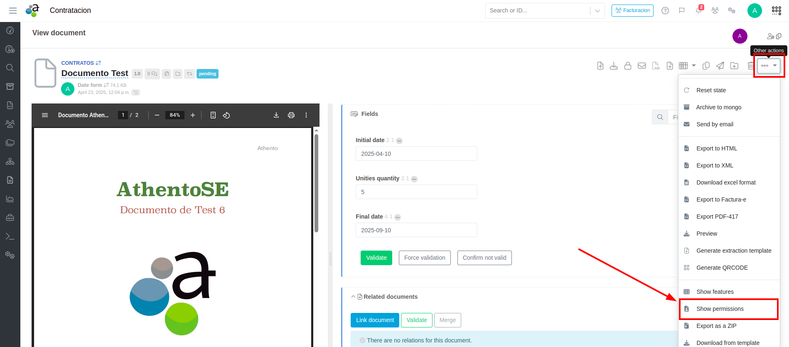
Task: Choose Export to HTML menu option
Action: 716,148
